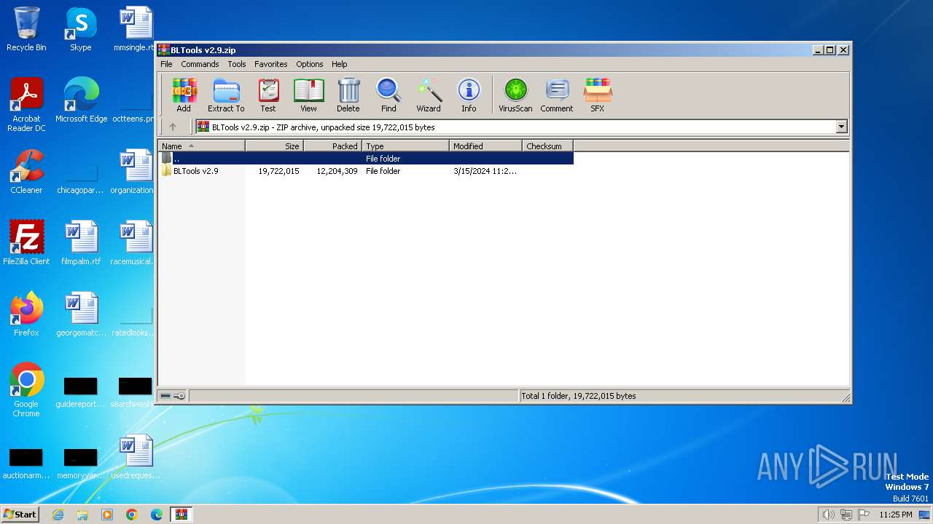Click the WinRAR taskbar button
This screenshot has height=524, width=933.
[181, 515]
